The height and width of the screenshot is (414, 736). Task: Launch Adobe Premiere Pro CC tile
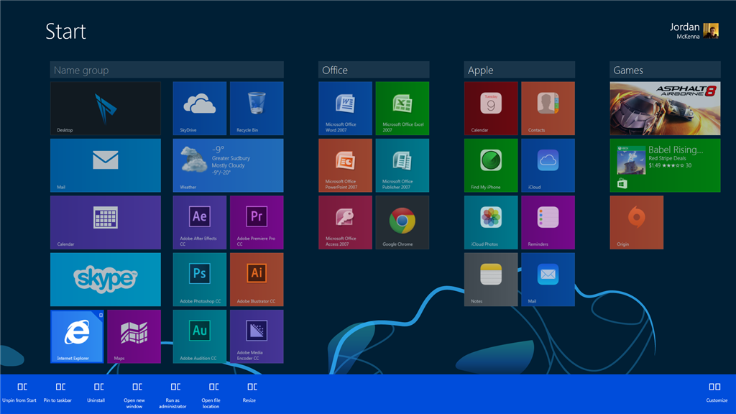257,223
